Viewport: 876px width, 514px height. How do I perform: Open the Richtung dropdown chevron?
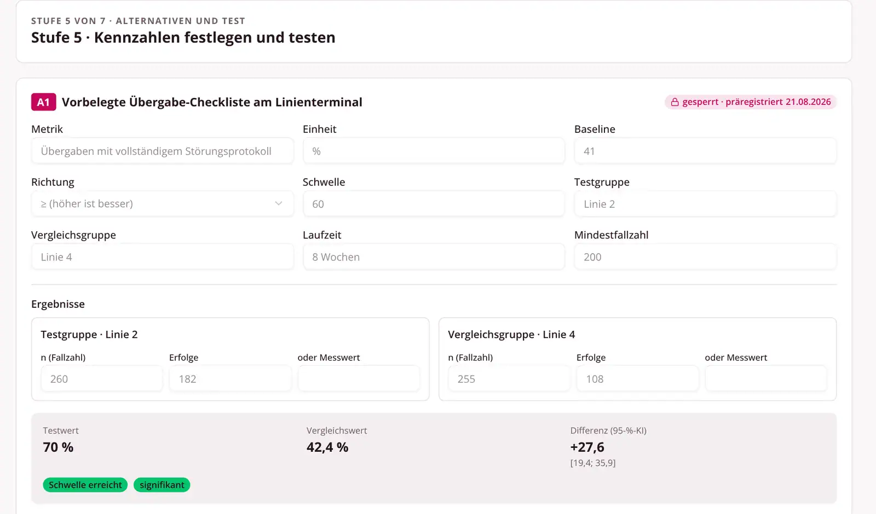pos(278,203)
